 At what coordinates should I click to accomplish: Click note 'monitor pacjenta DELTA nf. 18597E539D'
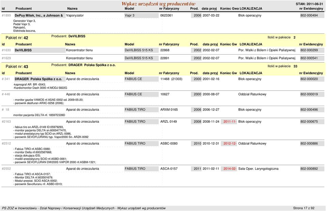pos(39,115)
